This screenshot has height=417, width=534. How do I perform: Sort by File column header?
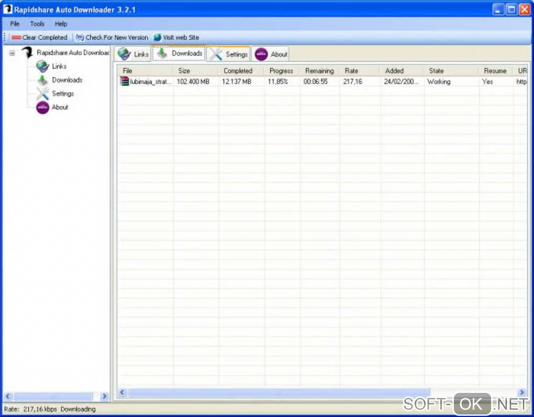point(146,71)
